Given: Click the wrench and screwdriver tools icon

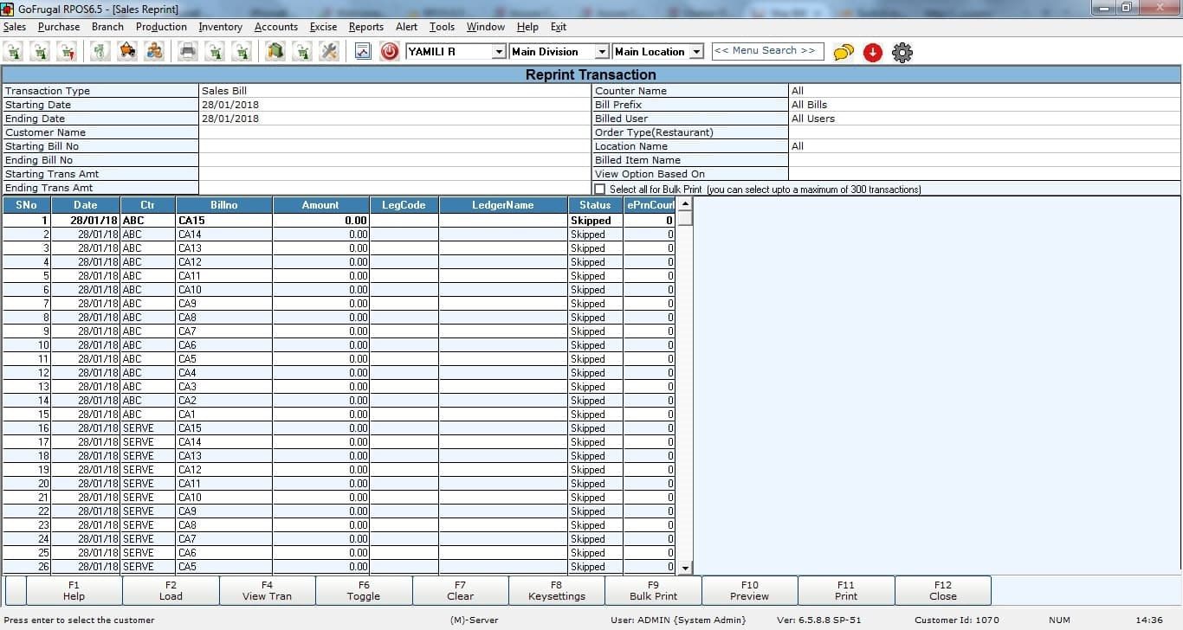Looking at the screenshot, I should click(329, 52).
